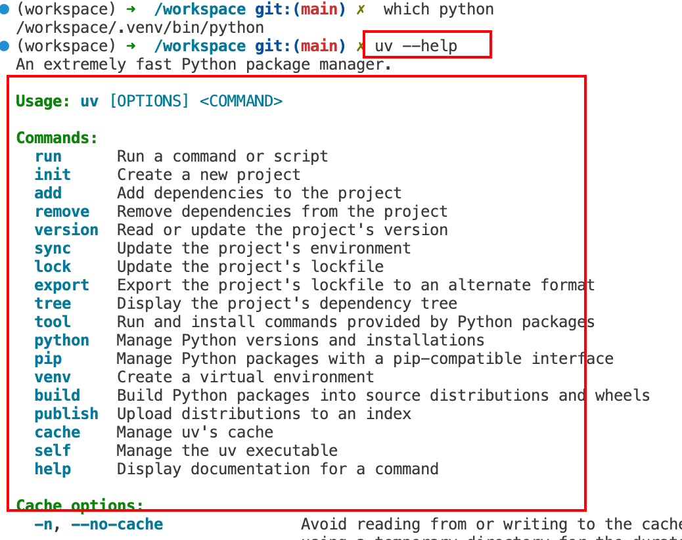Click 'Build Python packages into source distributions' text
The height and width of the screenshot is (540, 682).
pos(383,395)
